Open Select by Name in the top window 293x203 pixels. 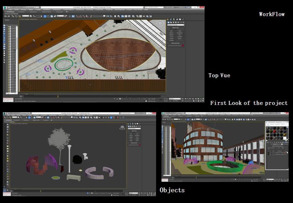point(34,16)
